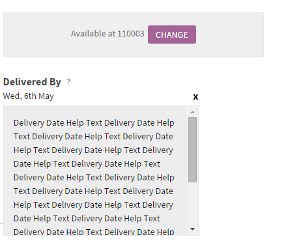Open the red question mark help icon
The height and width of the screenshot is (250, 288).
68,82
